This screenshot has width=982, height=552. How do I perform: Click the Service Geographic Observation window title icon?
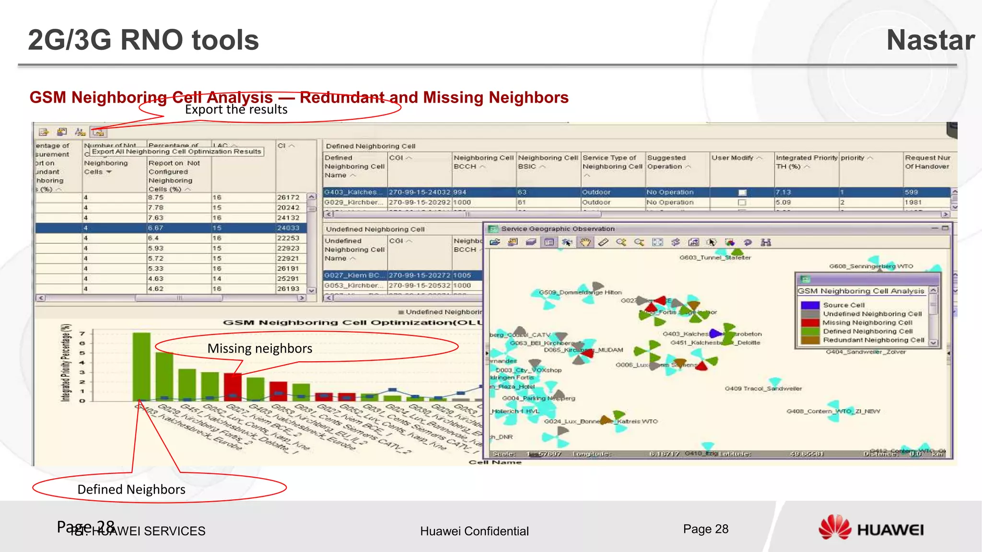pos(493,229)
